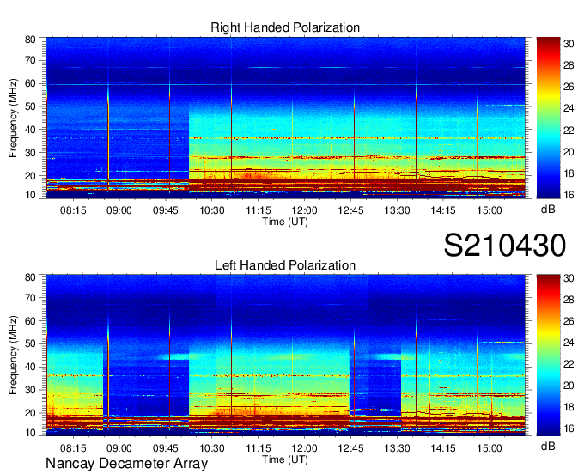Click the "09:00" time tick on top plot

(119, 210)
